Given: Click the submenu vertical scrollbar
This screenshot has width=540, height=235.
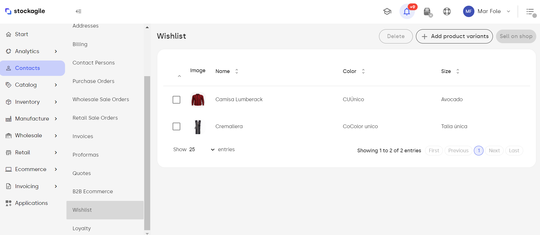Looking at the screenshot, I should [x=147, y=153].
